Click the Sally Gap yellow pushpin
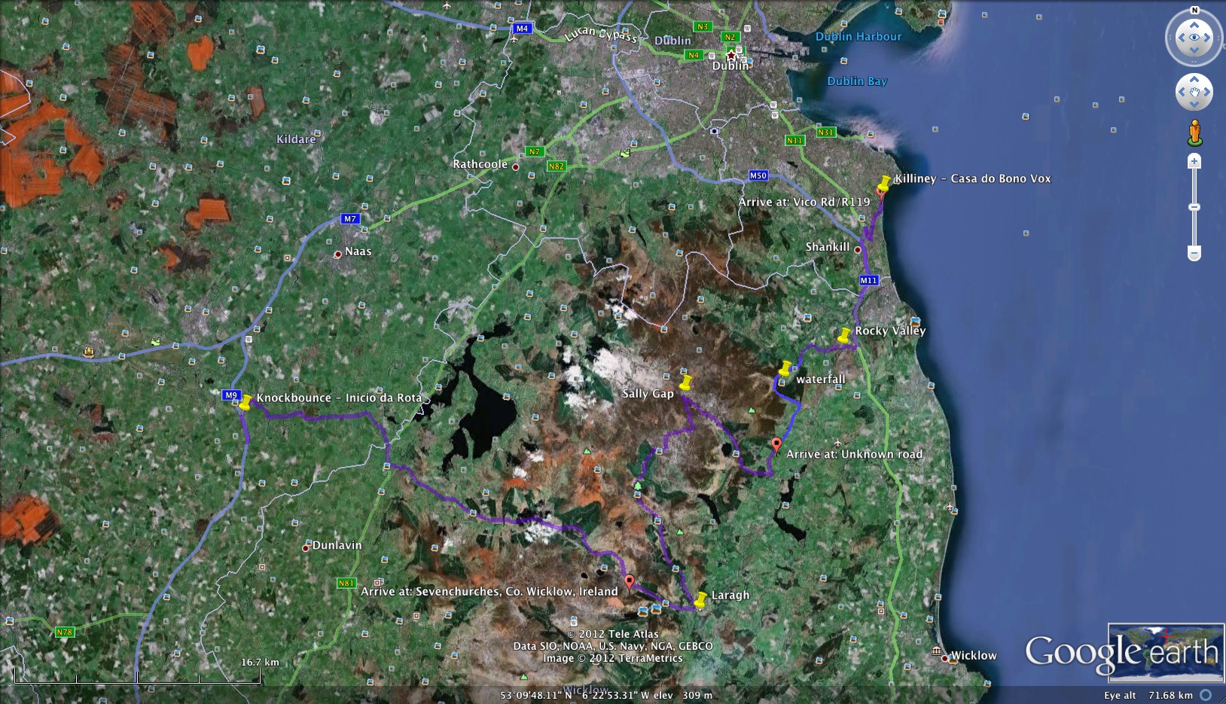The image size is (1226, 704). 685,383
